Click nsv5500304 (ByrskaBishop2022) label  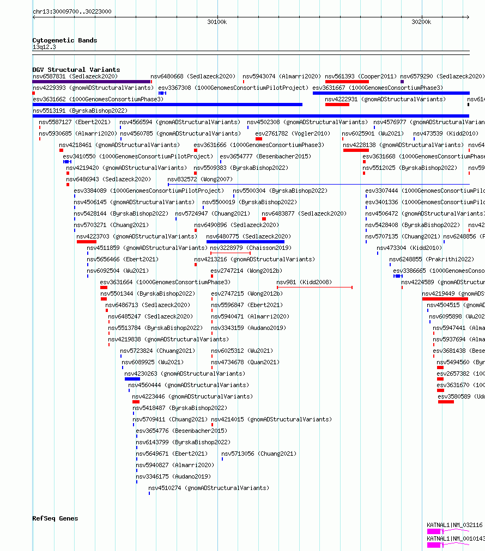(280, 191)
